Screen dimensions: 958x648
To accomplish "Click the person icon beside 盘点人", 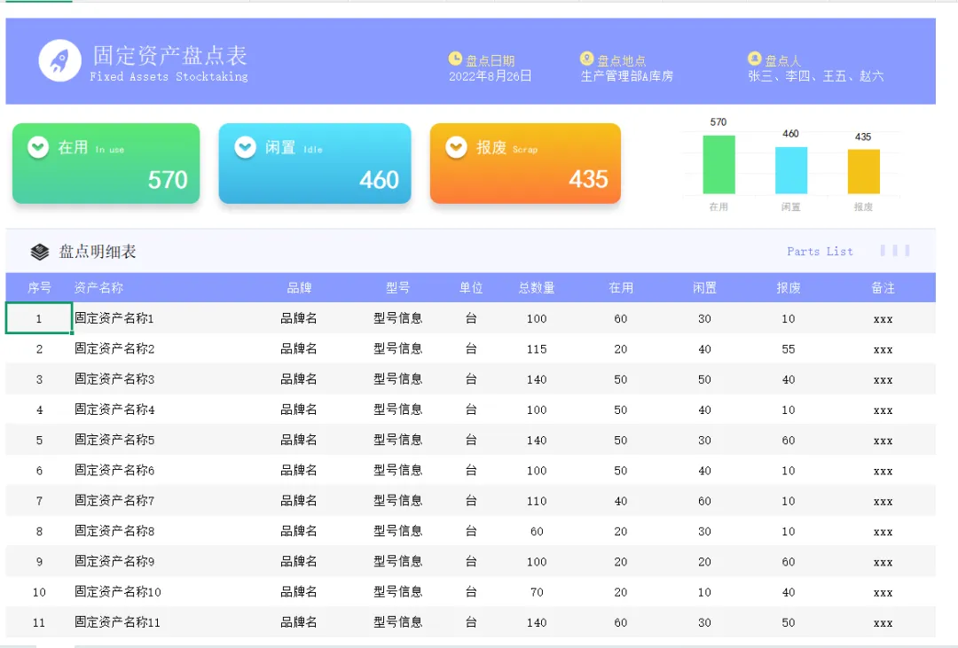I will 755,59.
